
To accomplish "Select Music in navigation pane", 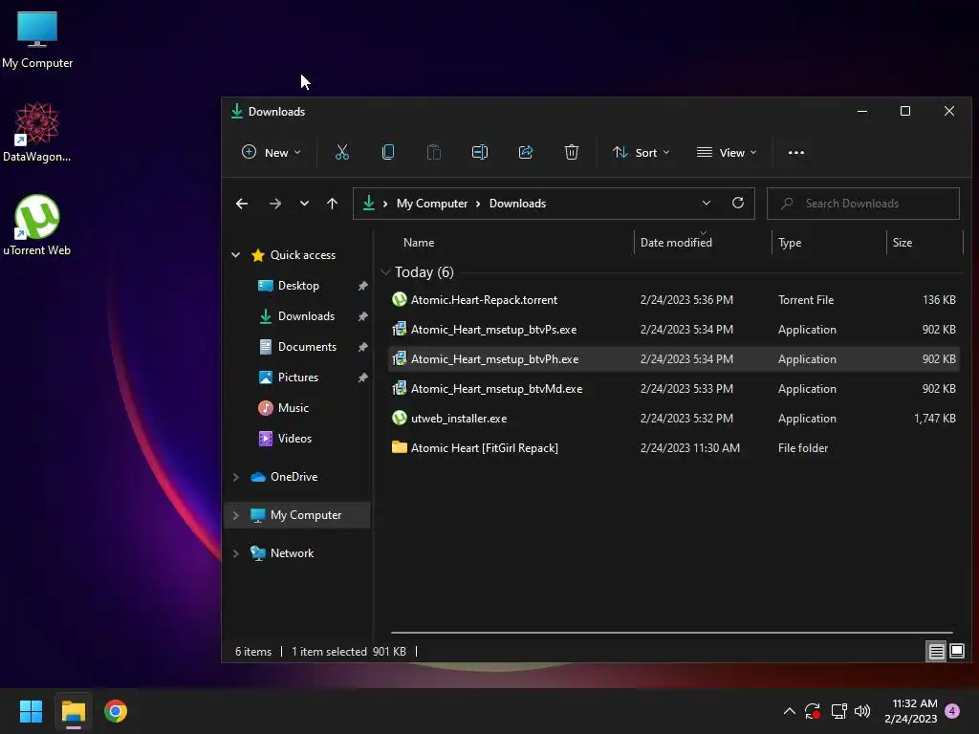I will click(x=293, y=407).
